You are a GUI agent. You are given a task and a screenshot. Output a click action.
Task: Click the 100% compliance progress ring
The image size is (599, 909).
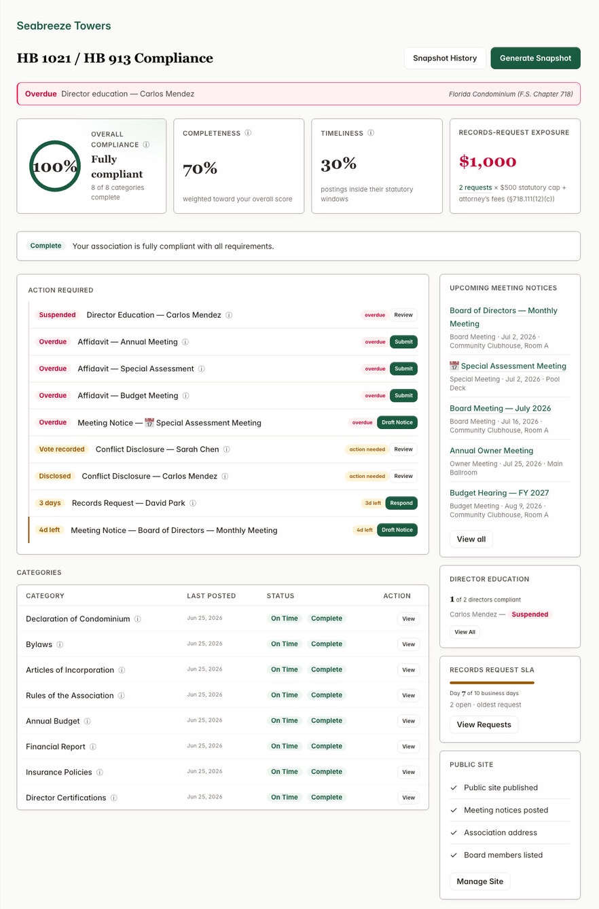tap(55, 166)
